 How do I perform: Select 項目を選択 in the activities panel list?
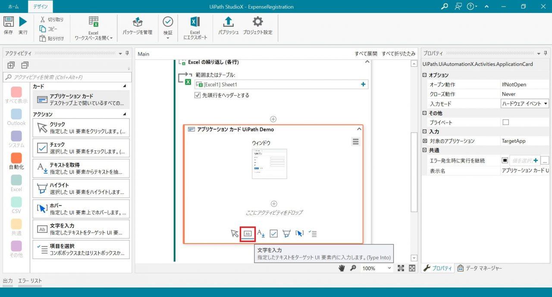pyautogui.click(x=81, y=249)
